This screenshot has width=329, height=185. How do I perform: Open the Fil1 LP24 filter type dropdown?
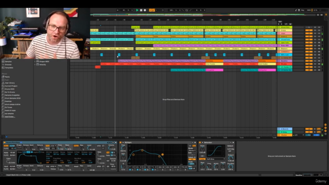pos(53,146)
